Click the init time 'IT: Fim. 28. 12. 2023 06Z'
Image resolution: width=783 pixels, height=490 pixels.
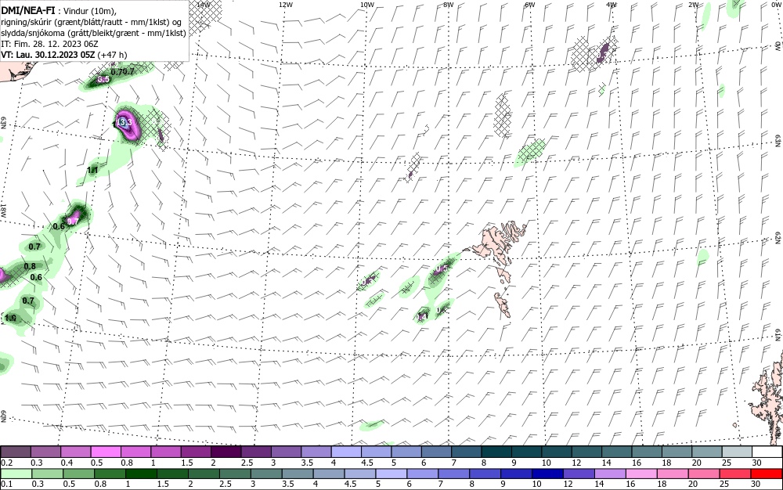point(49,44)
